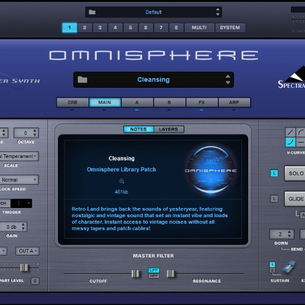This screenshot has width=305, height=305.
Task: Click the down arrow beside Default
Action: (x=218, y=15)
